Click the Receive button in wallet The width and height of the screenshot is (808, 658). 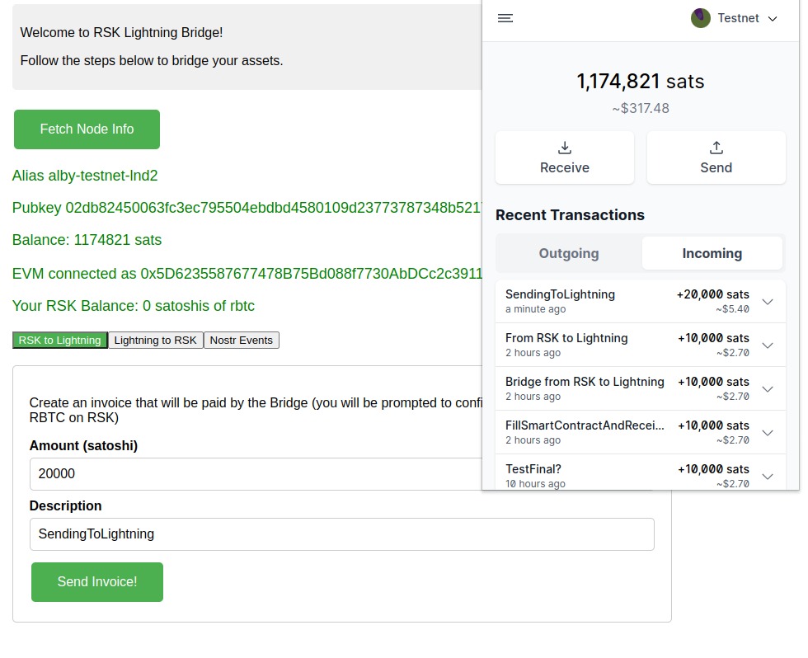[564, 157]
